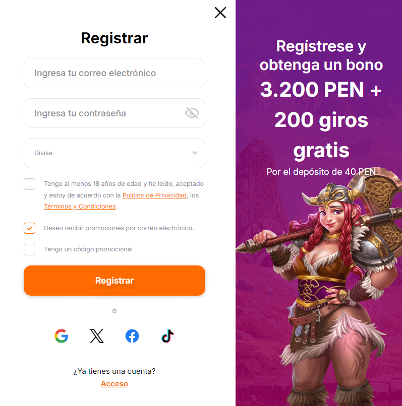Check the 18 years age agreement box
The height and width of the screenshot is (406, 402).
pyautogui.click(x=30, y=184)
